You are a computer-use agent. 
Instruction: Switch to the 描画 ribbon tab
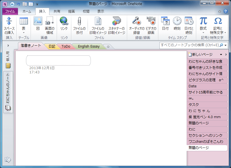(72, 11)
